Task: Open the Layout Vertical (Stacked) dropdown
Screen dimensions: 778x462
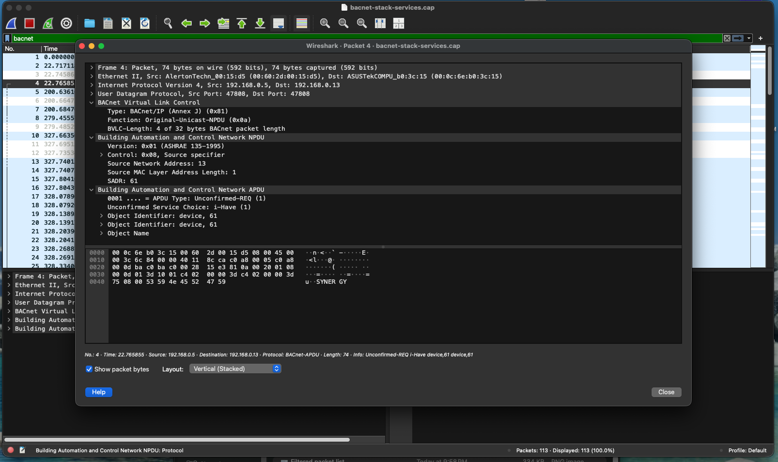Action: (235, 369)
